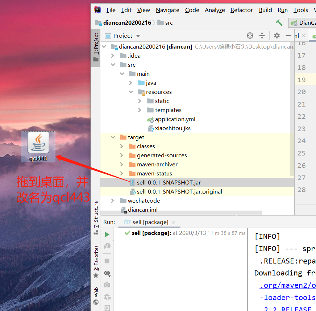Expand the java folder
This screenshot has width=316, height=311.
130,83
